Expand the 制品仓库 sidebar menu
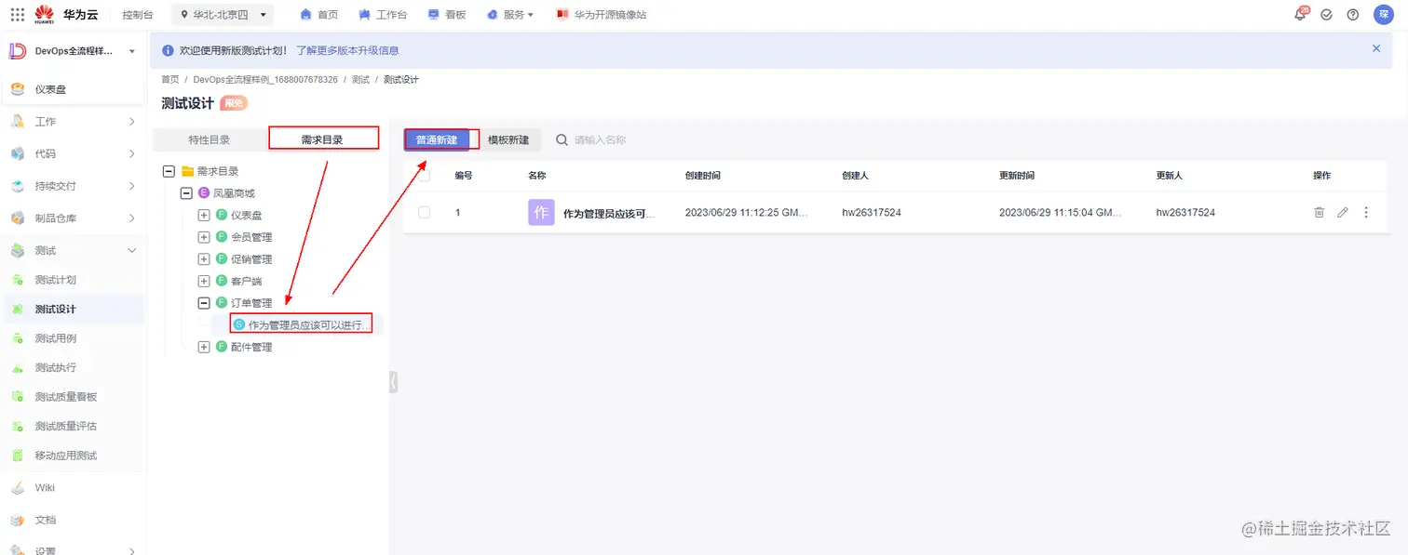Image resolution: width=1408 pixels, height=555 pixels. tap(131, 218)
